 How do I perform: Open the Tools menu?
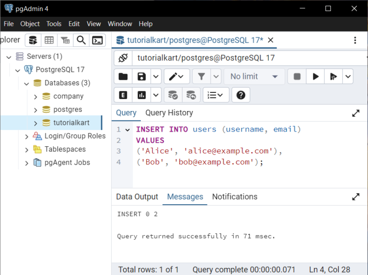[54, 24]
